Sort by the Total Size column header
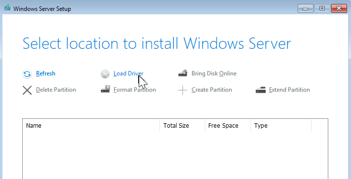 pos(183,126)
